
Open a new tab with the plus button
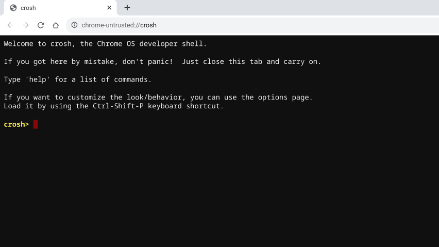point(127,8)
